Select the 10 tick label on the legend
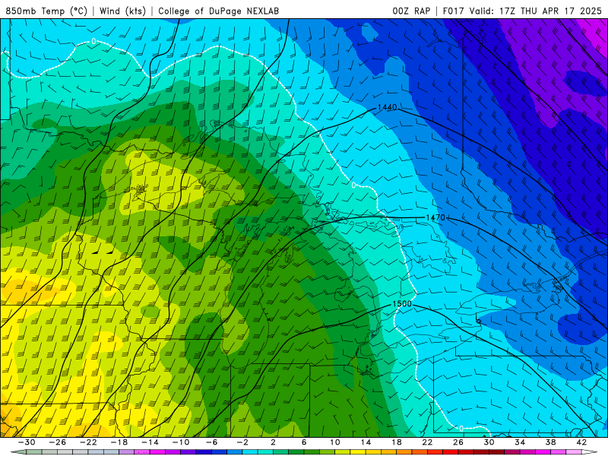The height and width of the screenshot is (456, 608). (x=335, y=442)
